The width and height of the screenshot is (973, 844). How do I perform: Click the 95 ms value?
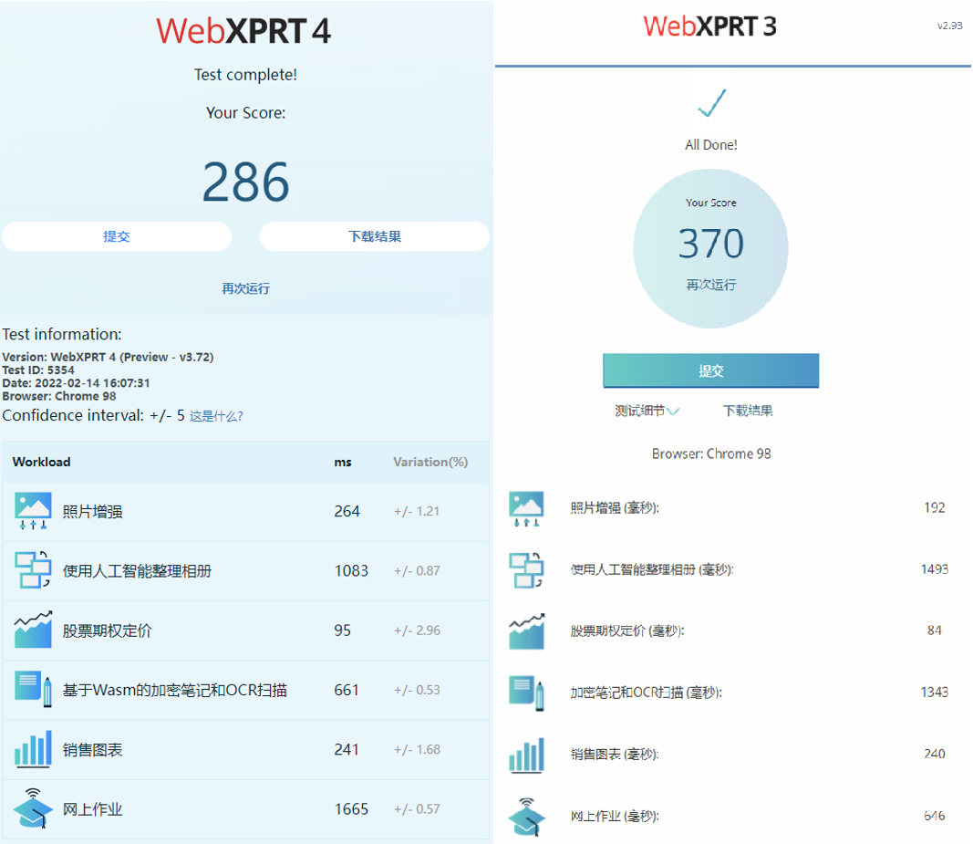coord(343,630)
